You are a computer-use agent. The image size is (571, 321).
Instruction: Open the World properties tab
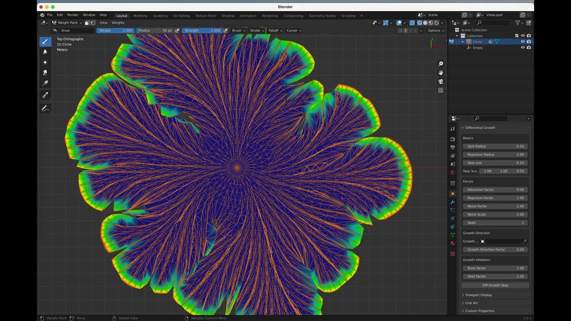pyautogui.click(x=453, y=173)
